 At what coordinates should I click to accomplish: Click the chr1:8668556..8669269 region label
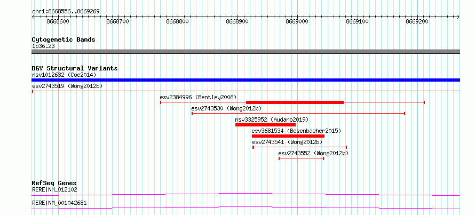coord(66,12)
